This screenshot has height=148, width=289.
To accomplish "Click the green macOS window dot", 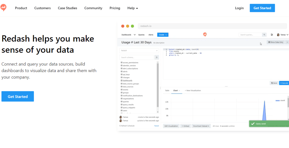I will (x=132, y=26).
